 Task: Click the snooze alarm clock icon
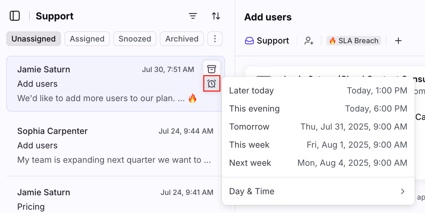[211, 83]
